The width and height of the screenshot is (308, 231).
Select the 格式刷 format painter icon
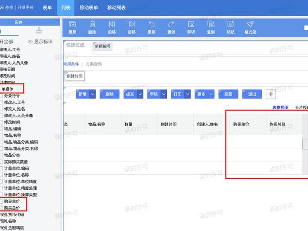[250, 24]
